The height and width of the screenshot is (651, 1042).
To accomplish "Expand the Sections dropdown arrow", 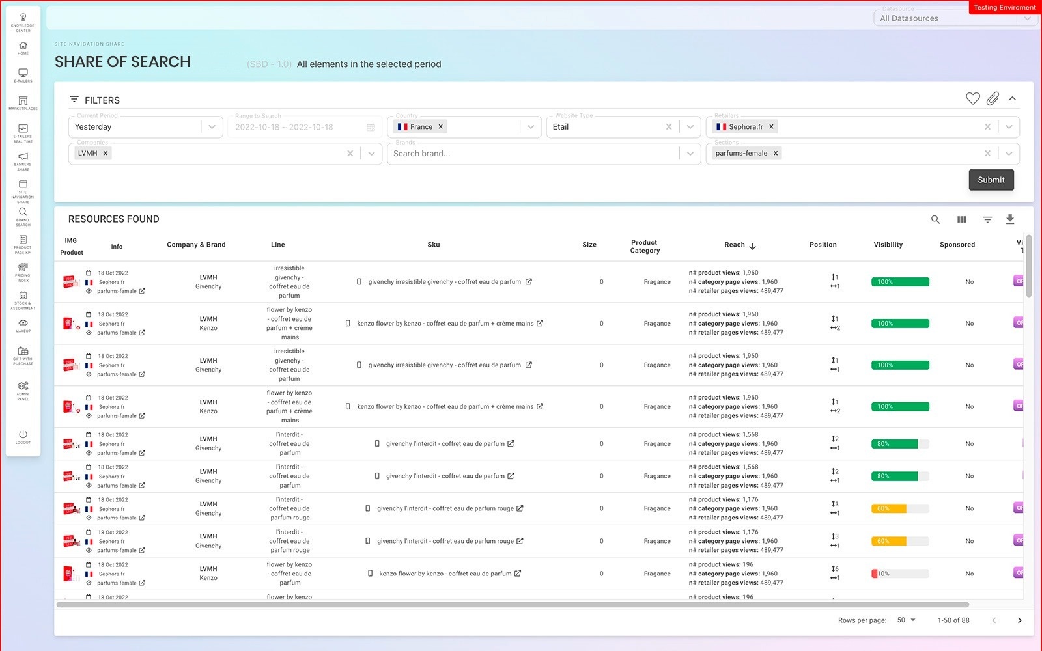I will point(1009,154).
